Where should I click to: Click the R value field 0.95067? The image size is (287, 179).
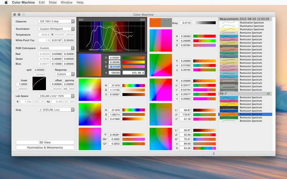coord(114,58)
